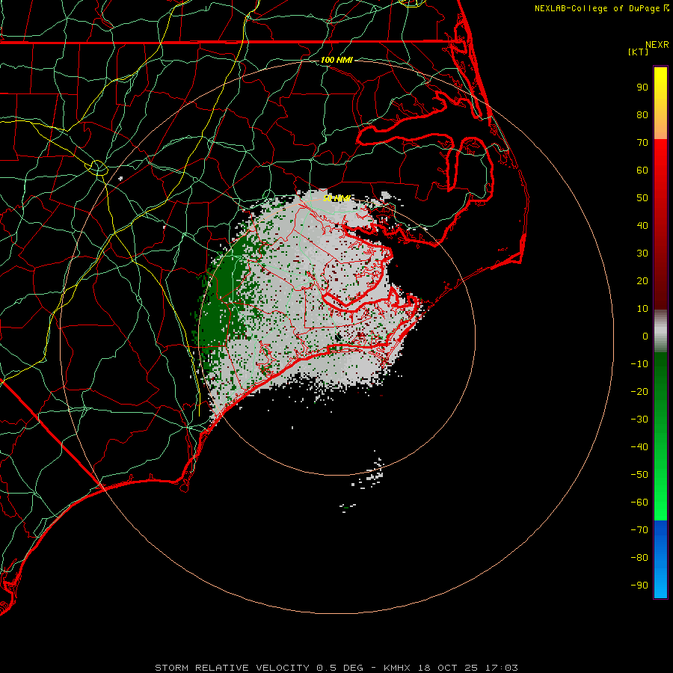Viewport: 673px width, 673px height.
Task: Click the 100 NMI range ring label
Action: [x=336, y=60]
